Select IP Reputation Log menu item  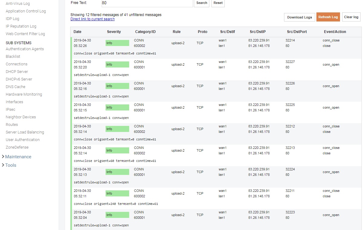[21, 26]
